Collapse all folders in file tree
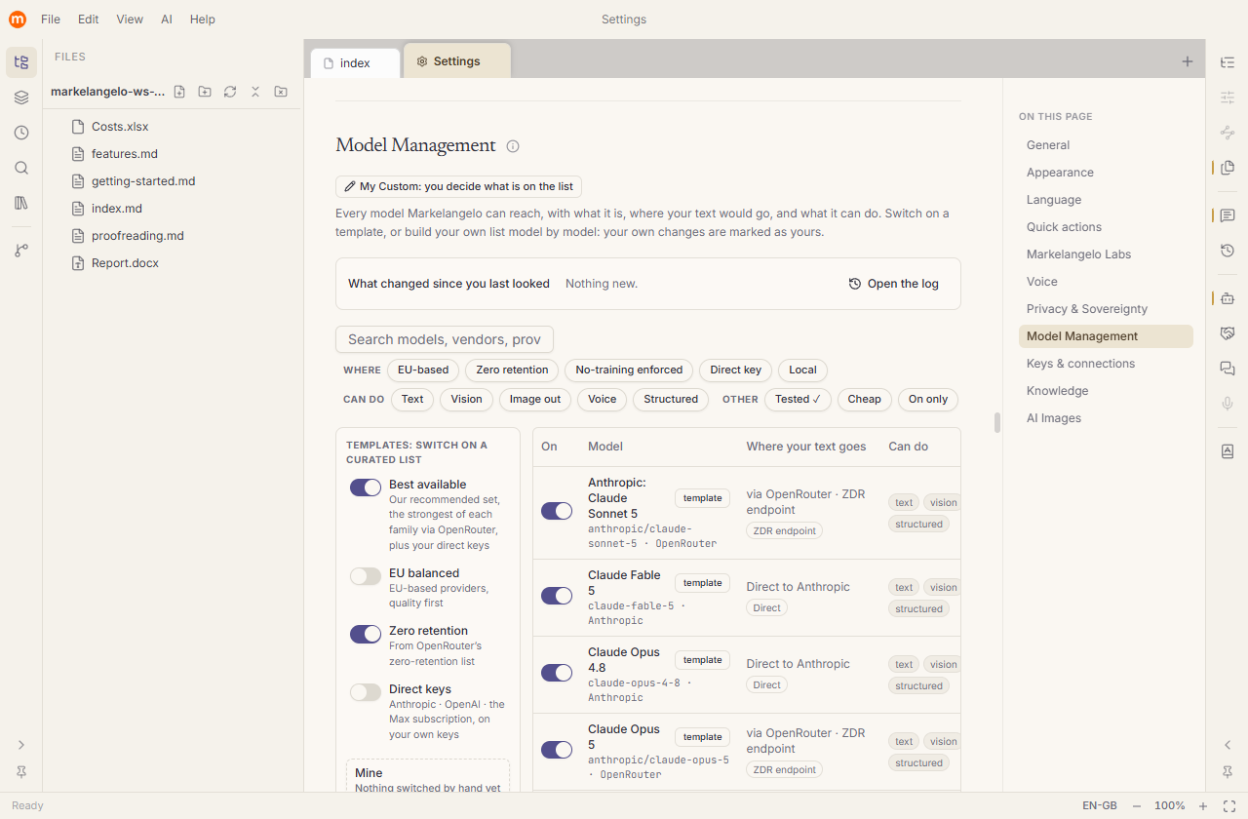Screen dimensions: 1248x819 click(x=255, y=92)
